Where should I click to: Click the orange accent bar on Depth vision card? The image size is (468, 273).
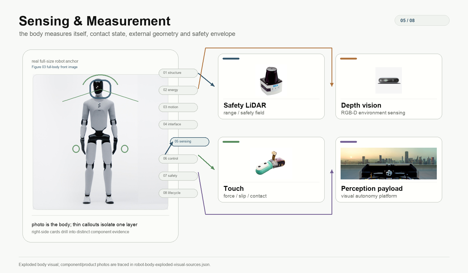click(x=348, y=59)
